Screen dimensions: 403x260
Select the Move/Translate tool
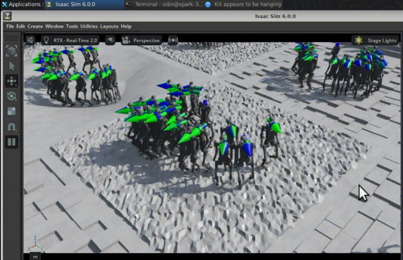pyautogui.click(x=11, y=81)
